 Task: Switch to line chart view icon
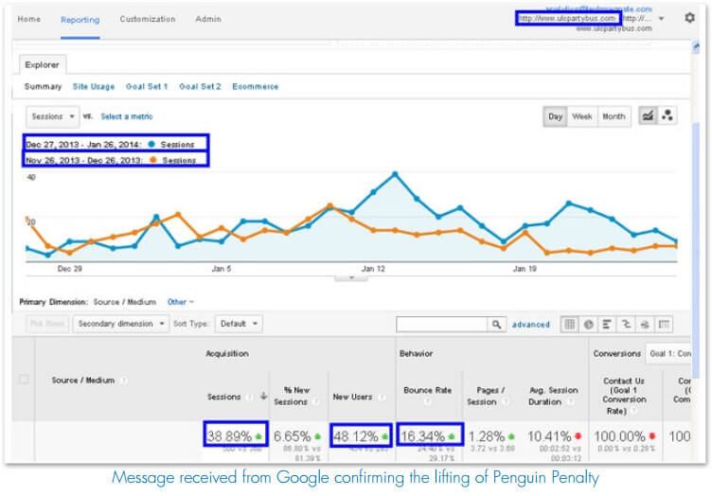coord(649,116)
